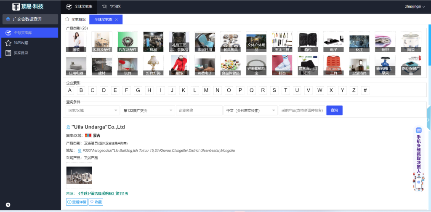Click the 企业名称 company name field

pyautogui.click(x=199, y=110)
